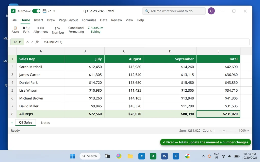
Task: Click the zoom slider handle
Action: tap(224, 131)
